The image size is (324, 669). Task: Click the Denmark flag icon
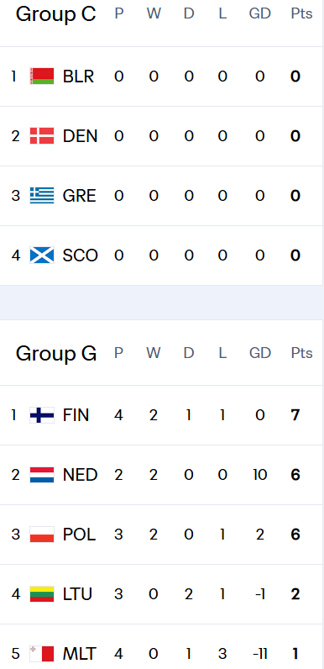(42, 136)
